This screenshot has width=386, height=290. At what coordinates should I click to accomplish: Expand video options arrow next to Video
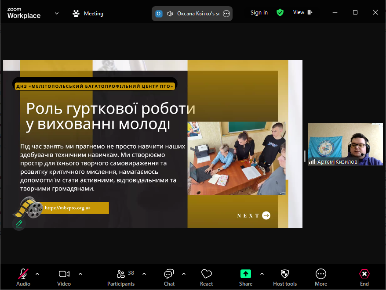pyautogui.click(x=80, y=274)
